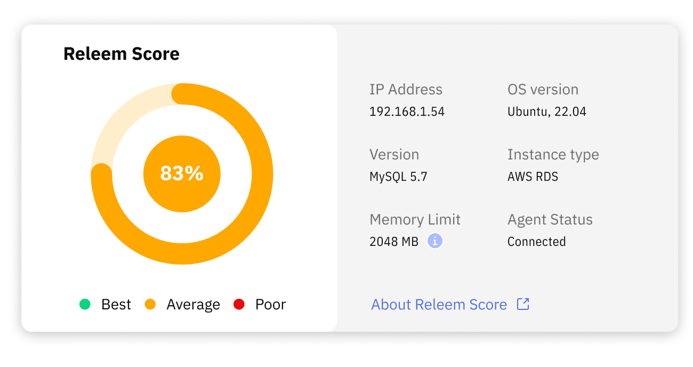Select the IP value 192.168.1.54
Image resolution: width=693 pixels, height=367 pixels.
407,112
